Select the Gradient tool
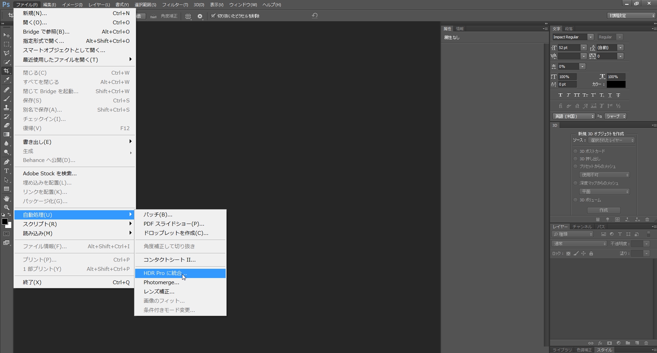 (x=7, y=134)
